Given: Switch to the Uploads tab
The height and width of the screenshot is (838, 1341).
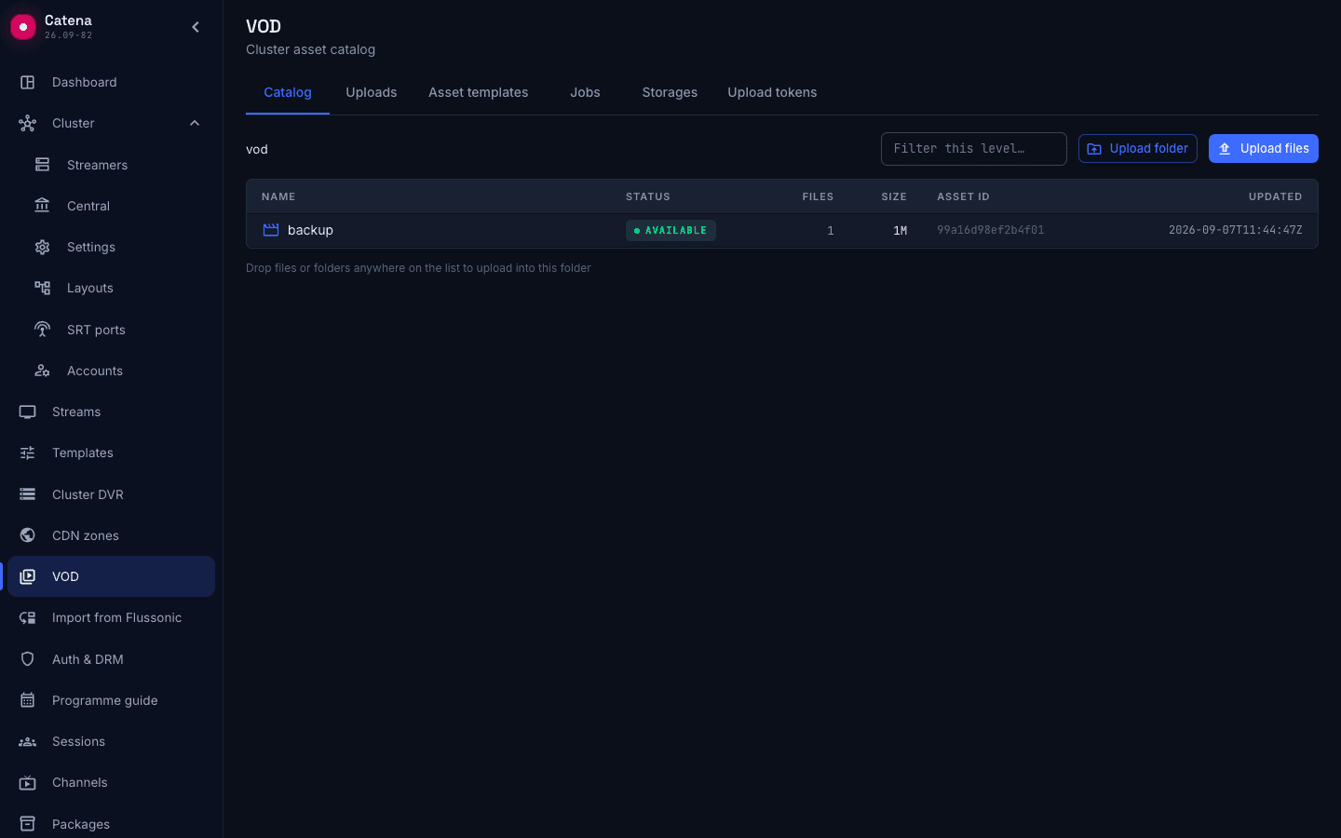Looking at the screenshot, I should 372,92.
